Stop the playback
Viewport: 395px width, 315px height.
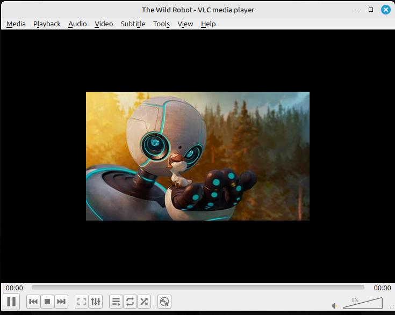(47, 302)
